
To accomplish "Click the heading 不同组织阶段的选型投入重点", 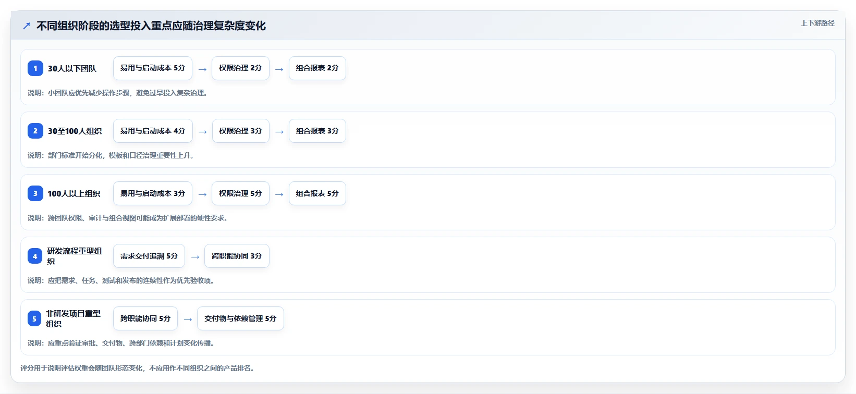I will coord(151,26).
